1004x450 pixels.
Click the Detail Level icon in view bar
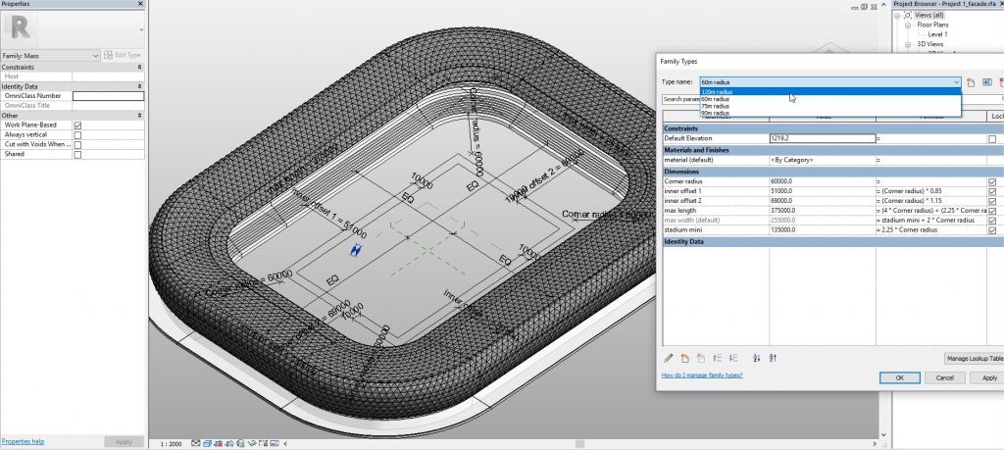tap(196, 443)
